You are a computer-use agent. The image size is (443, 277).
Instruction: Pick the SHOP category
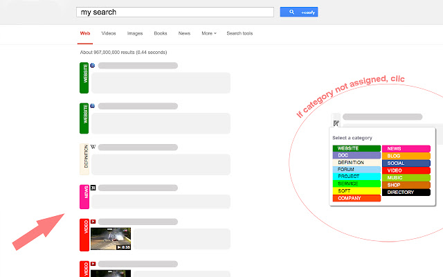[x=406, y=185]
